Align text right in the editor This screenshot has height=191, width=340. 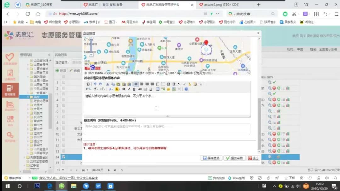click(147, 84)
